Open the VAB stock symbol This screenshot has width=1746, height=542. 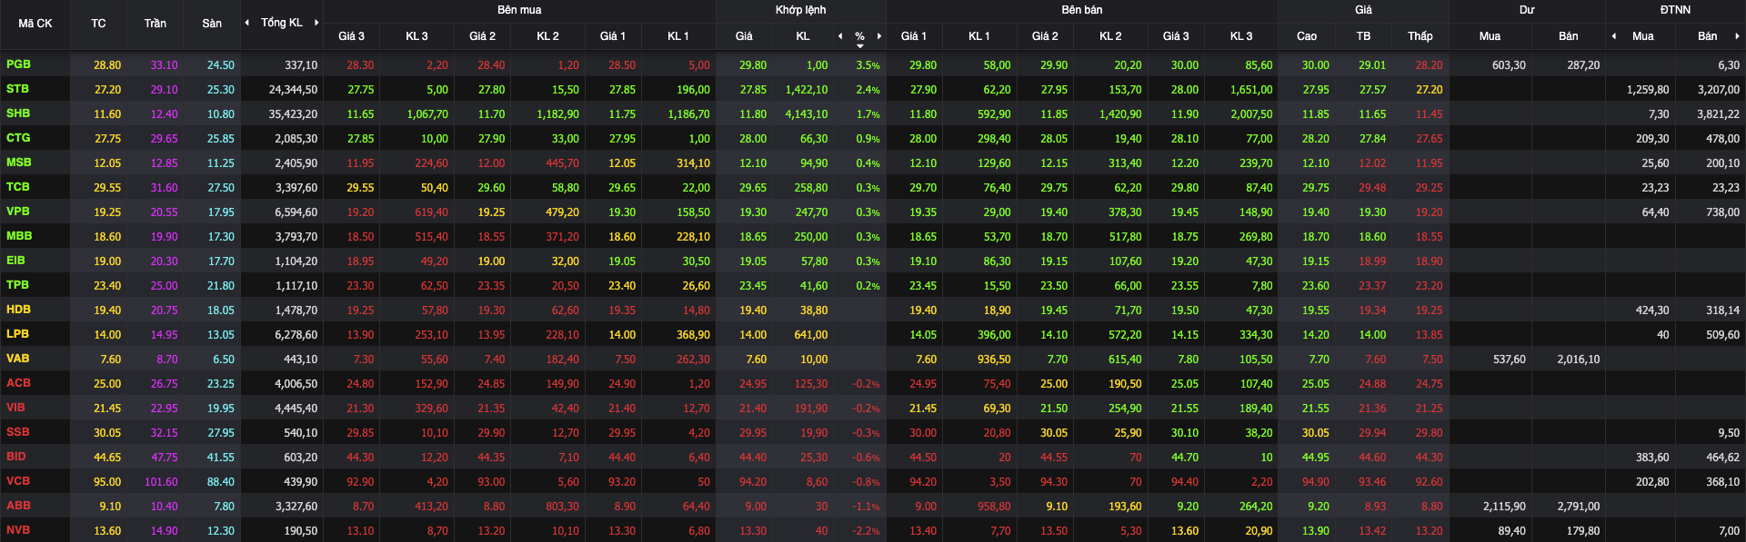click(x=17, y=359)
